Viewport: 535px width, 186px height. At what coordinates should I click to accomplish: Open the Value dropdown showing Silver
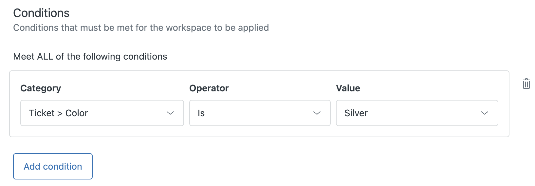[417, 113]
